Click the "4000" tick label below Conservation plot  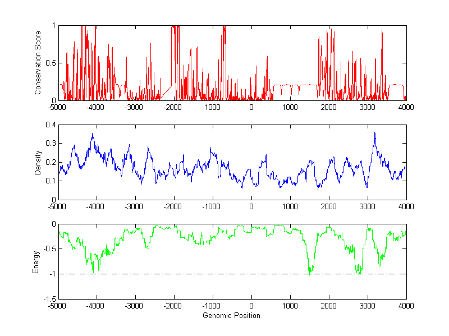tap(406, 107)
